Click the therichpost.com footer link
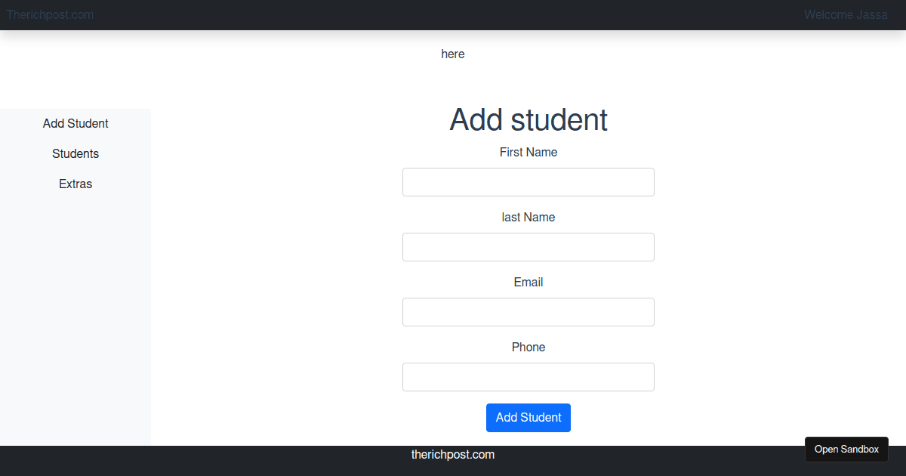The height and width of the screenshot is (476, 906). [453, 454]
